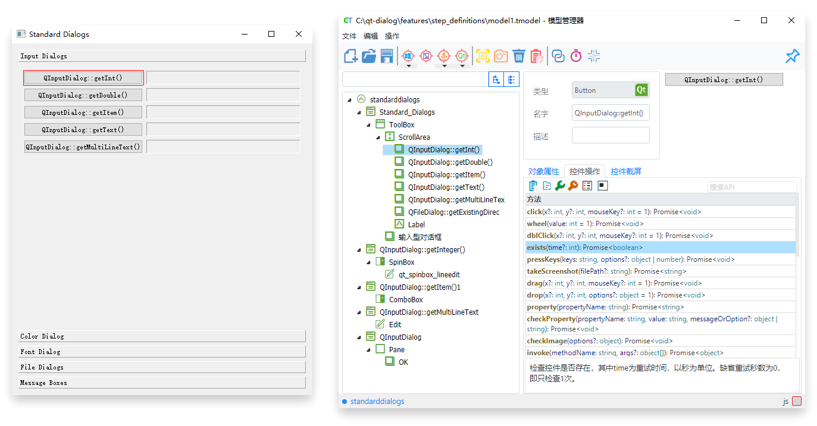Click the Qt badge in the type field
The height and width of the screenshot is (426, 817).
click(641, 90)
